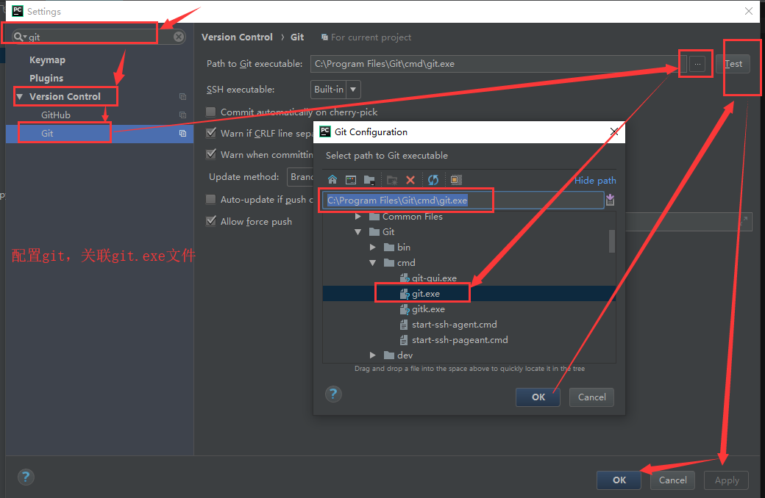Open help in Settings window

pyautogui.click(x=26, y=477)
